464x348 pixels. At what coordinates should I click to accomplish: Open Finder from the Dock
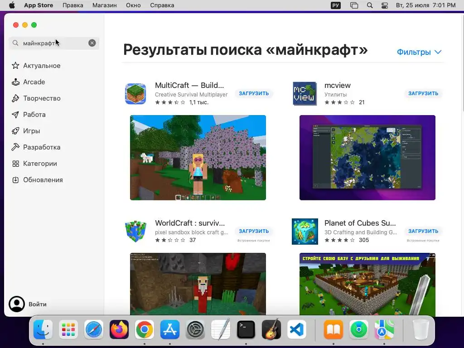tap(43, 329)
